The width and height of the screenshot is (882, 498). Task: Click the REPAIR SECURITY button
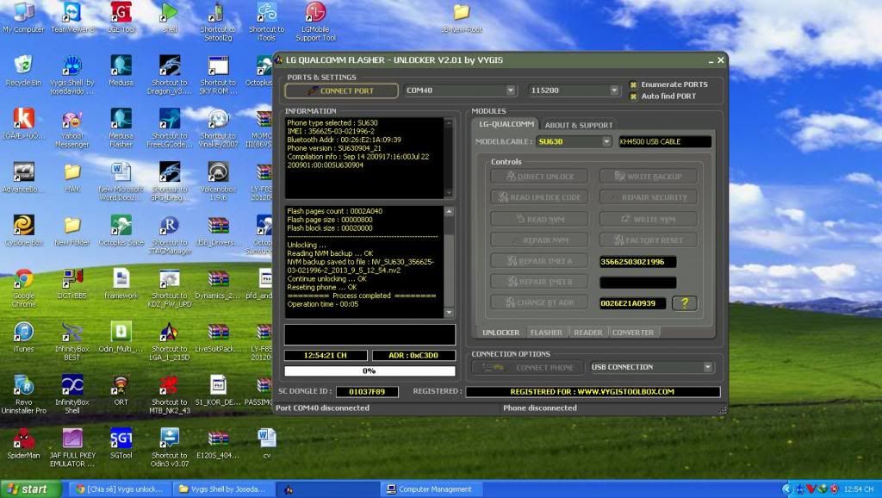point(648,197)
